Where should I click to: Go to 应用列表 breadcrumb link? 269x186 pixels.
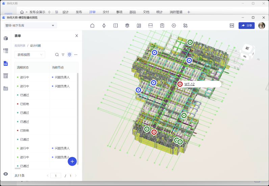point(20,46)
